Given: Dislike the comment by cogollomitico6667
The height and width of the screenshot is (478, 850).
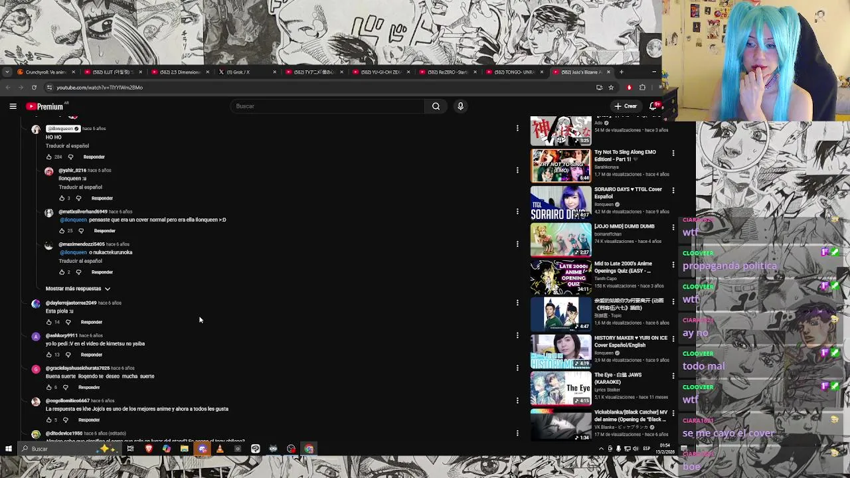Looking at the screenshot, I should click(x=65, y=420).
